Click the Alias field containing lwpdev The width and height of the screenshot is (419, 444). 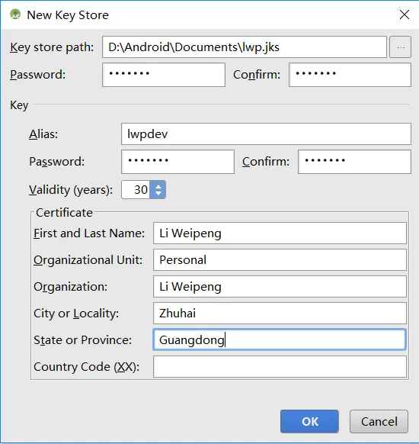pyautogui.click(x=267, y=134)
